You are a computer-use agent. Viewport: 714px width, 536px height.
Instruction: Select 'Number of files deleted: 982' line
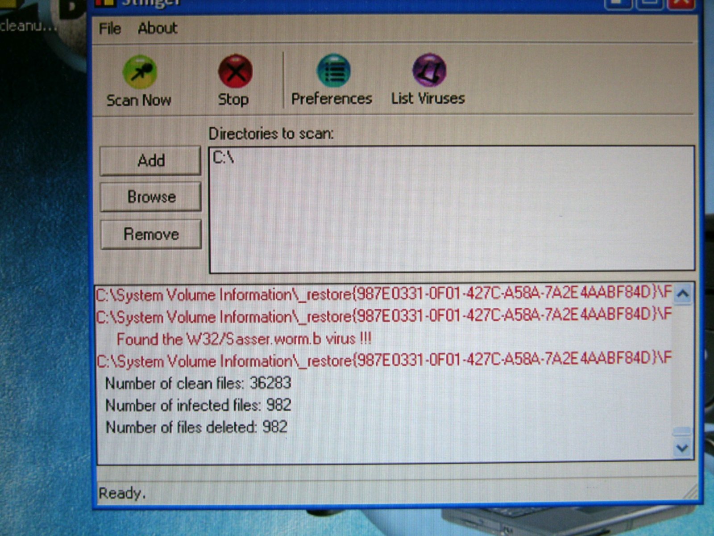[x=196, y=427]
